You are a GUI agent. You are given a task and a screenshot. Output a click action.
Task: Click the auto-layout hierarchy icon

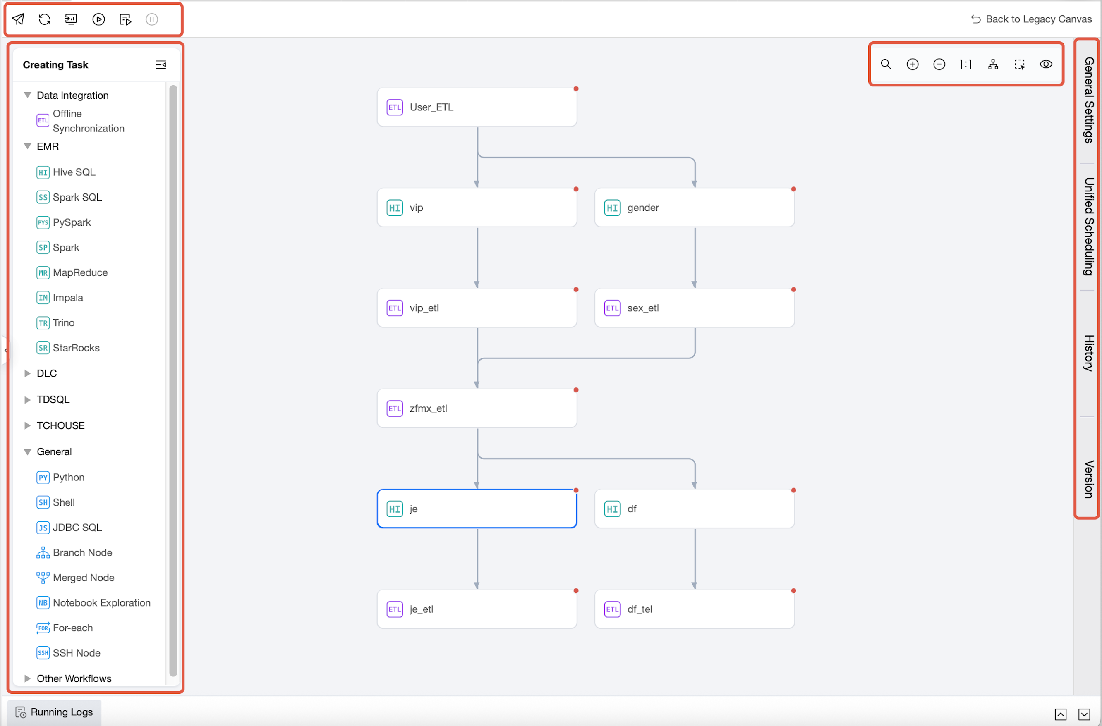tap(993, 64)
